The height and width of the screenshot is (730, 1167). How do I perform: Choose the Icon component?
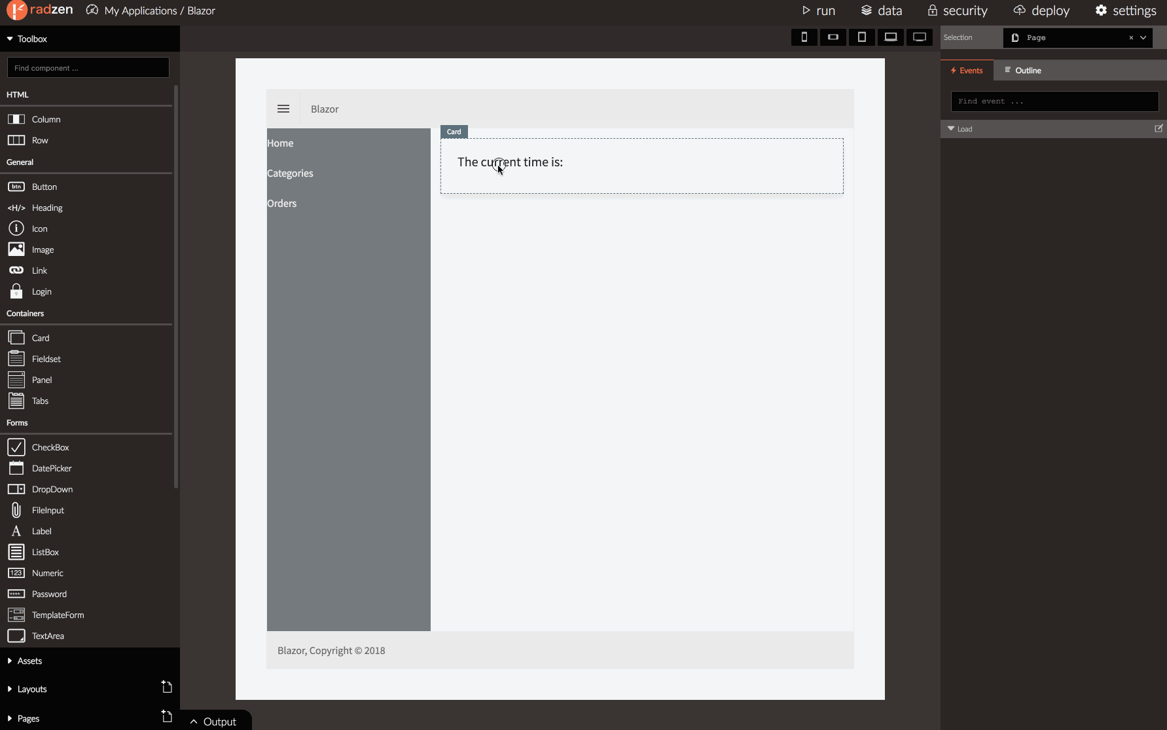point(16,228)
